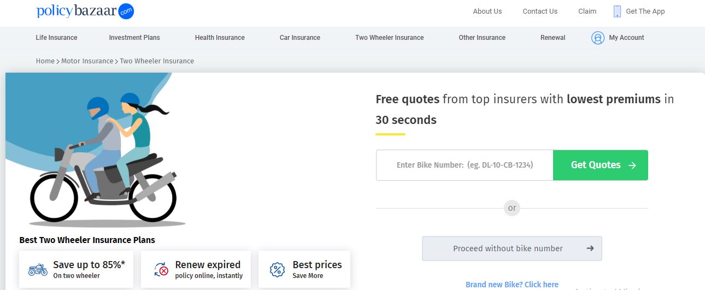Expand the Other Insurance menu
Viewport: 705px width, 290px height.
tap(482, 38)
